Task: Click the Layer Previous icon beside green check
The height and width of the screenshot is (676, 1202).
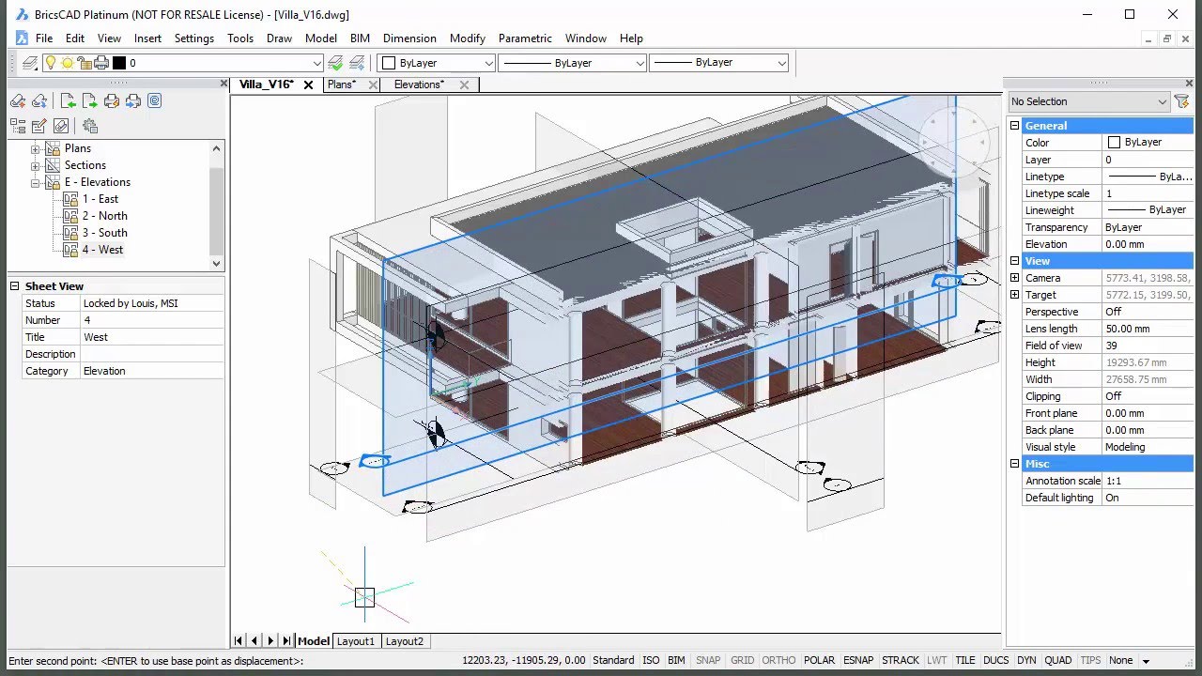Action: pos(357,63)
